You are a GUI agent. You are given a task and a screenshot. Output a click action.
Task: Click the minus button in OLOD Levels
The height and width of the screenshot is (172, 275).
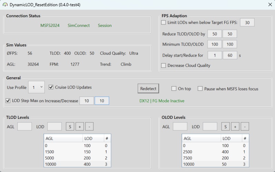pos(245,127)
